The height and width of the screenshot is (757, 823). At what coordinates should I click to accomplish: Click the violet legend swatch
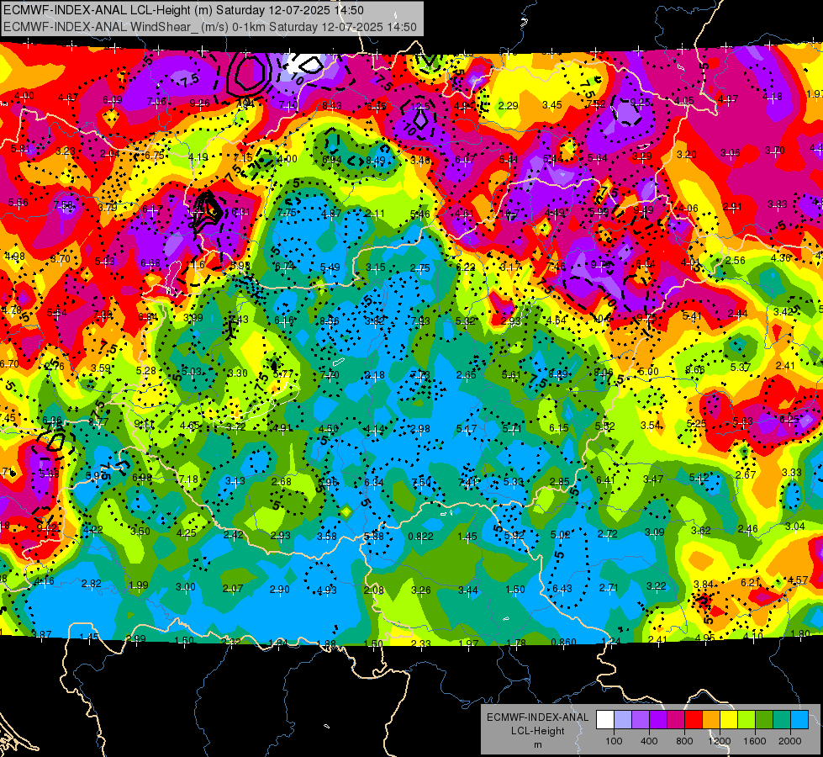(658, 719)
